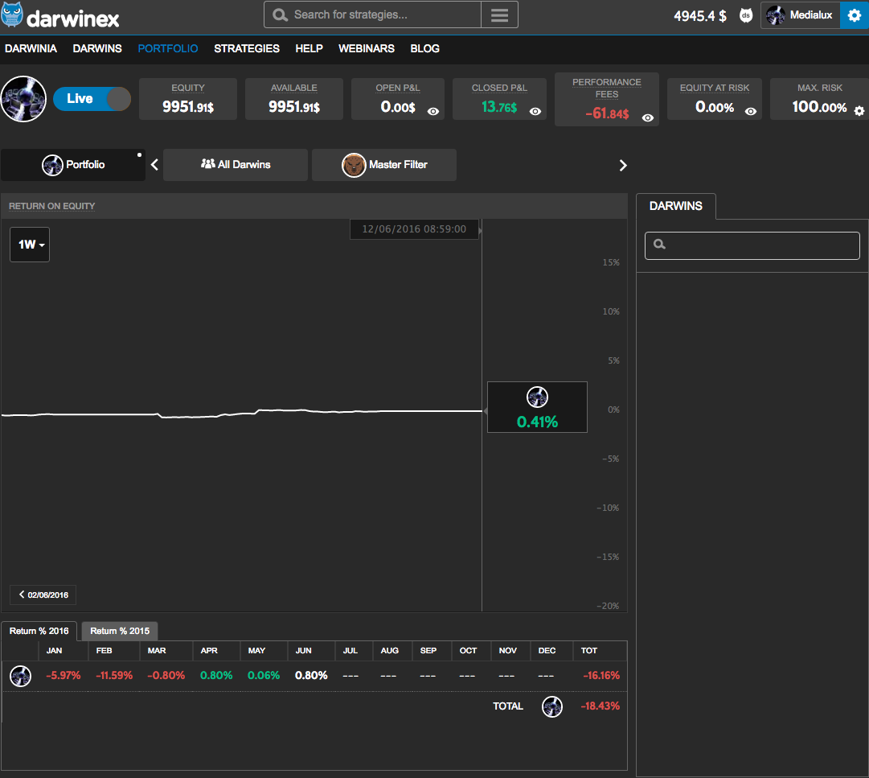Toggle Performance Fees visibility eye

coord(648,118)
